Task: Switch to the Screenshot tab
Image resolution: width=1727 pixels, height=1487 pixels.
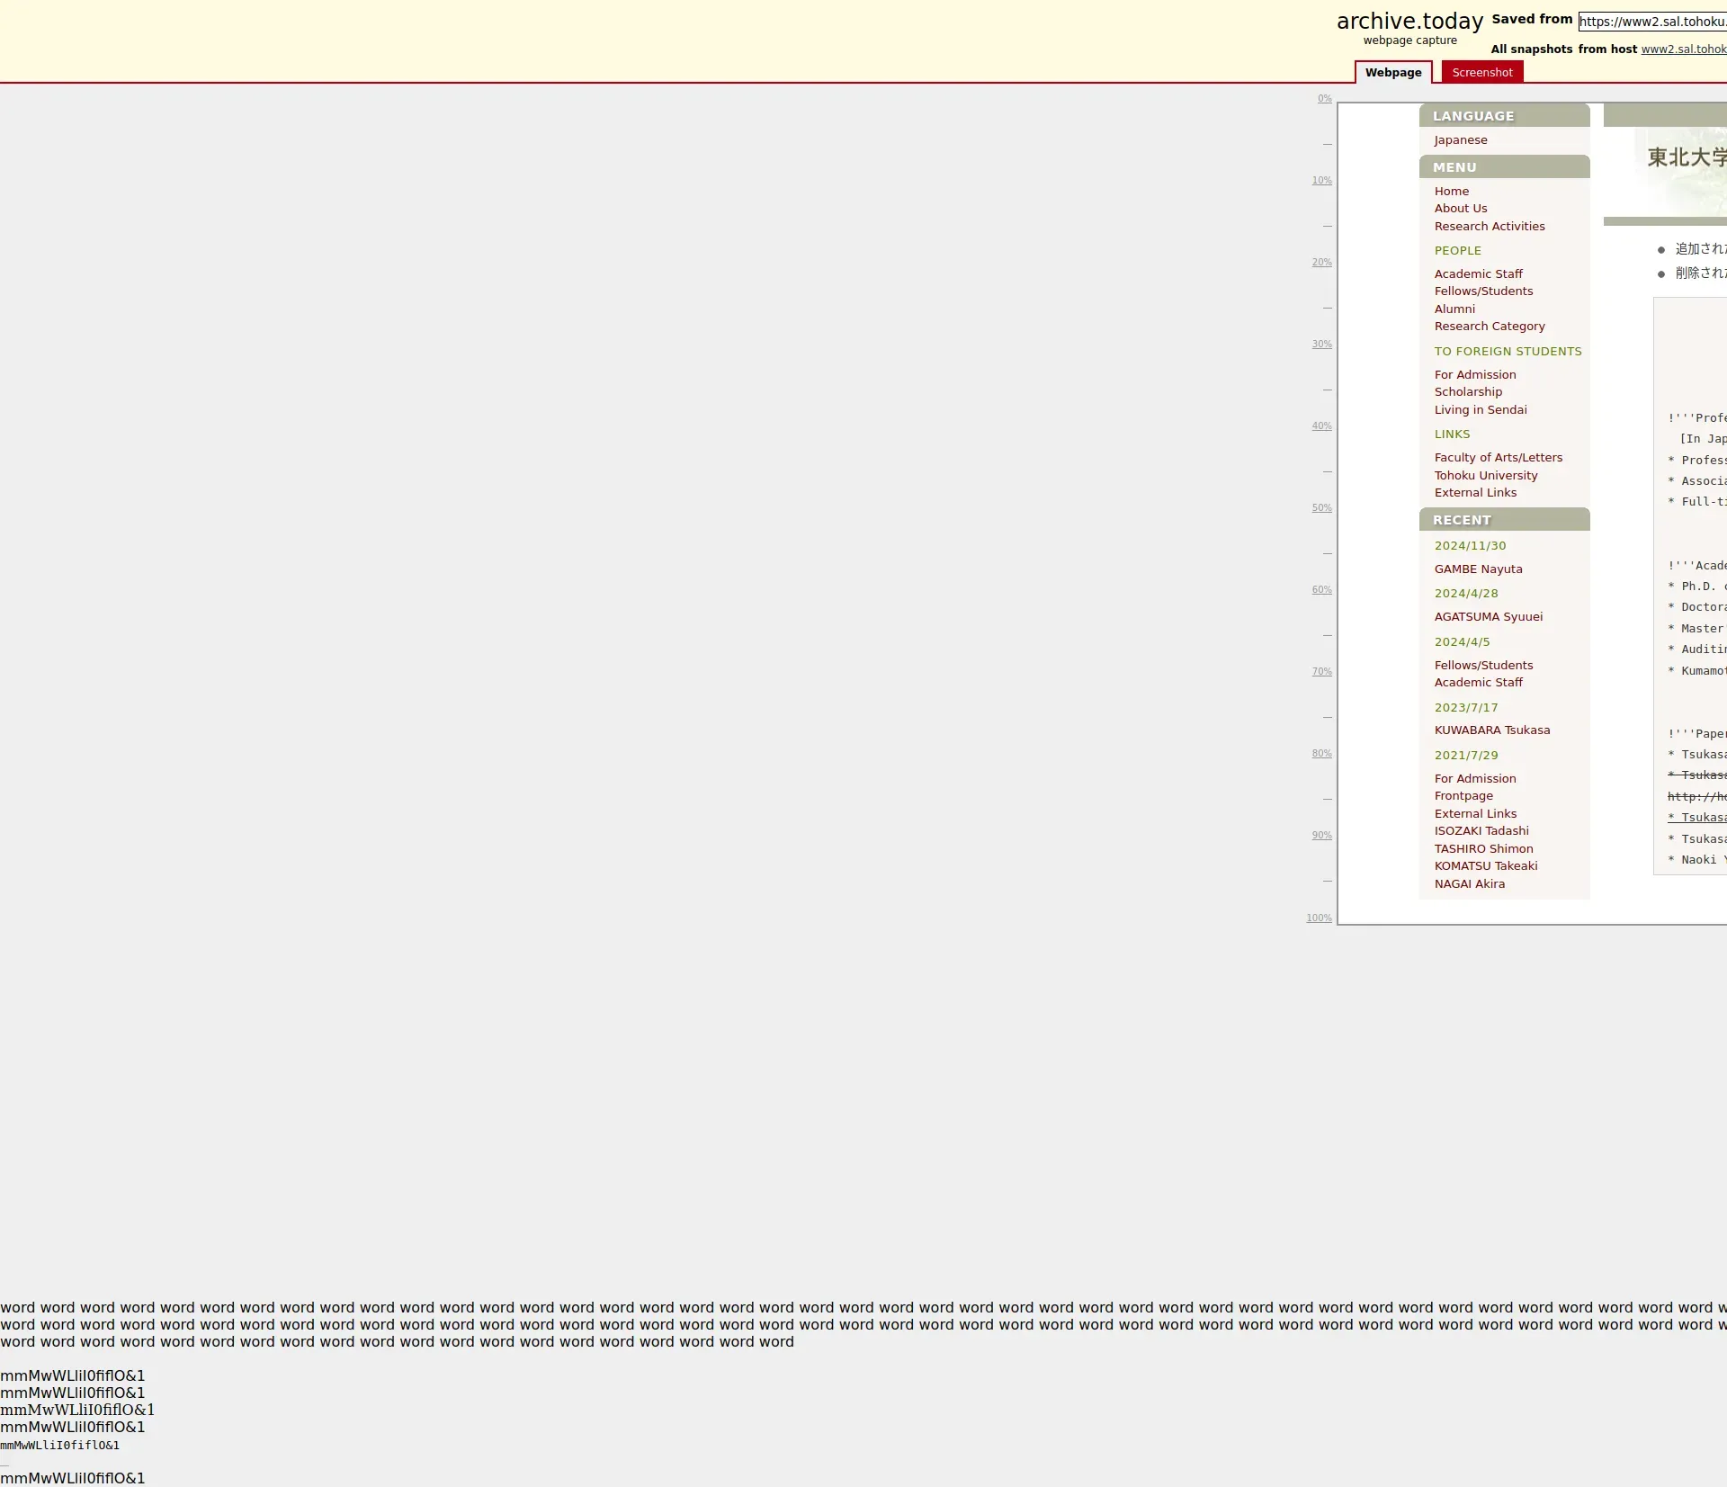Action: point(1481,73)
